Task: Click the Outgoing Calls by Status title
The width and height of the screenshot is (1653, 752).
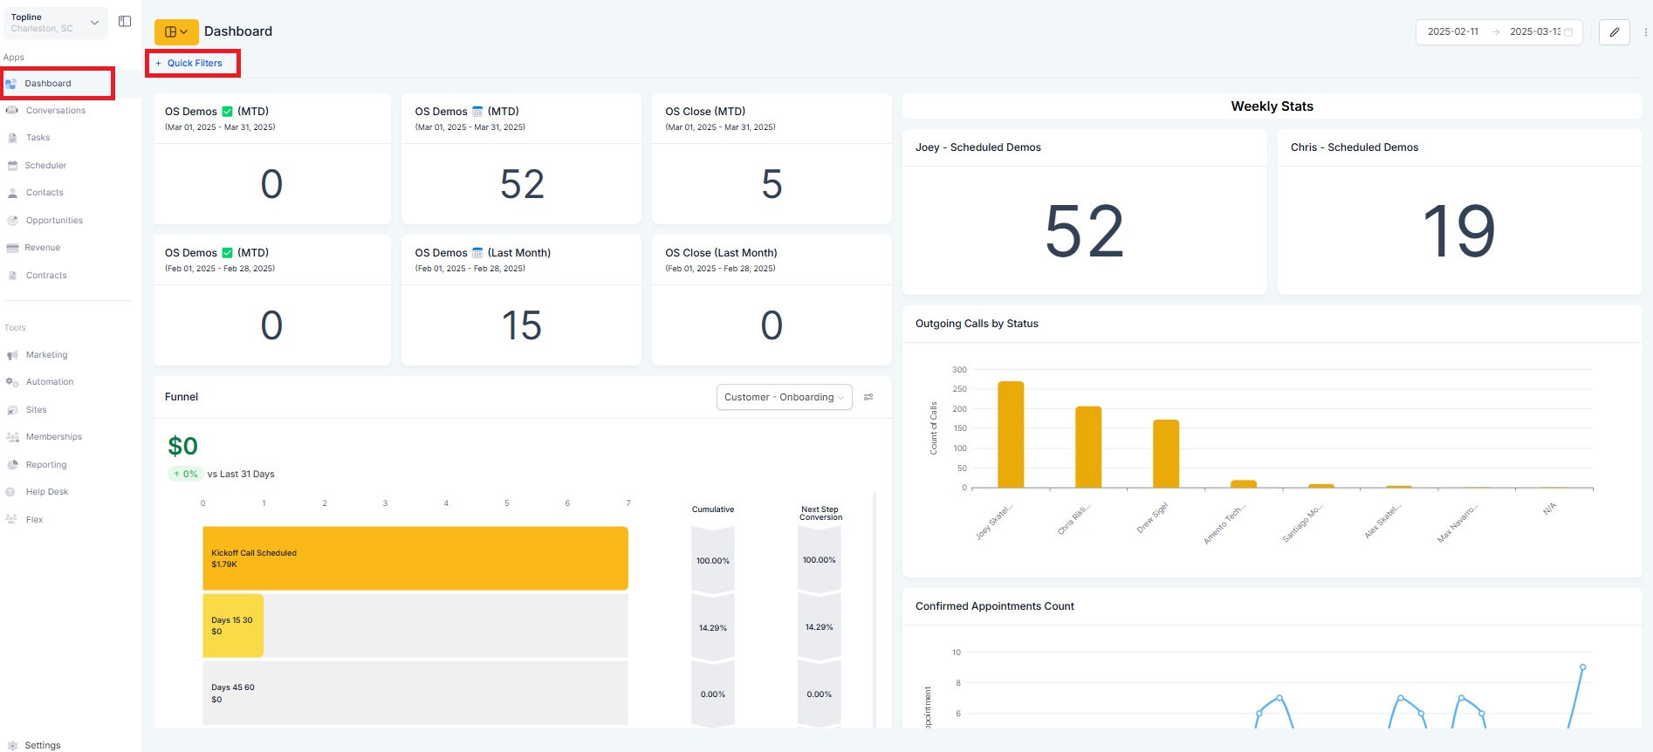Action: click(977, 324)
